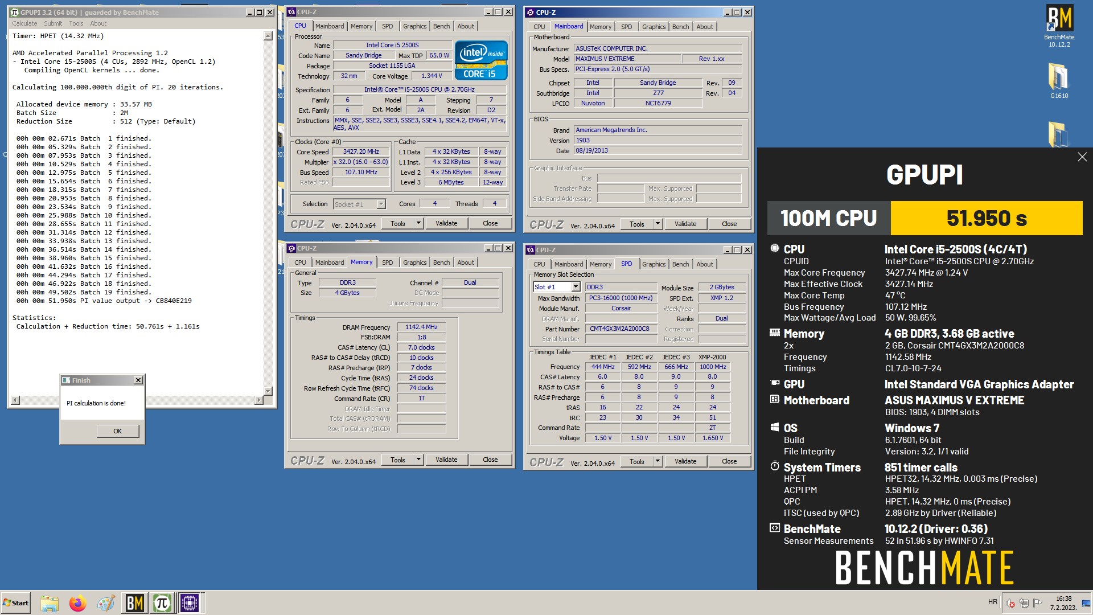This screenshot has height=615, width=1093.
Task: Click the Memory icon in BenchMate panel
Action: (x=775, y=333)
